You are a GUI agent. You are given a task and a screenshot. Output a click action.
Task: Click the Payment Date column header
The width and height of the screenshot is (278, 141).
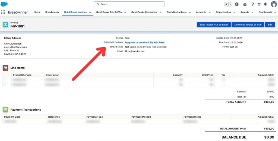point(12,117)
